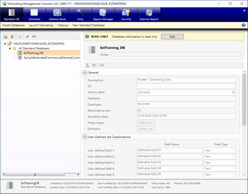The image size is (248, 194).
Task: Click Launch Estimating
Action: [x=41, y=25]
